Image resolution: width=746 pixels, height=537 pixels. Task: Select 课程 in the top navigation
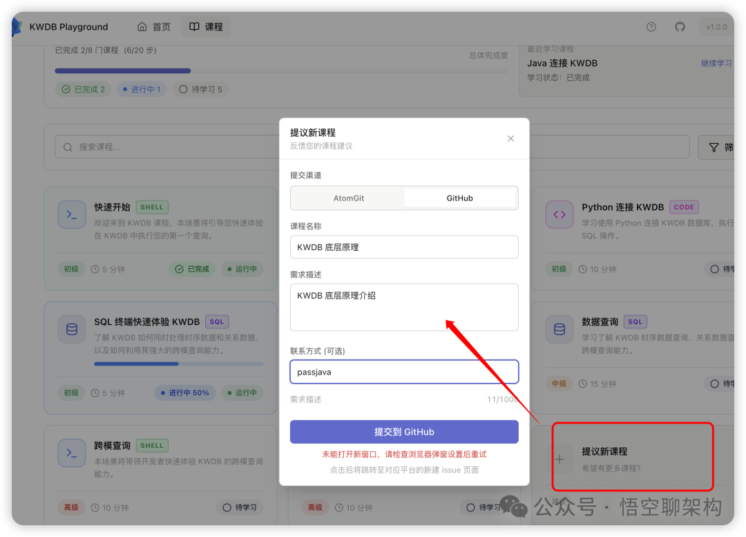click(205, 26)
